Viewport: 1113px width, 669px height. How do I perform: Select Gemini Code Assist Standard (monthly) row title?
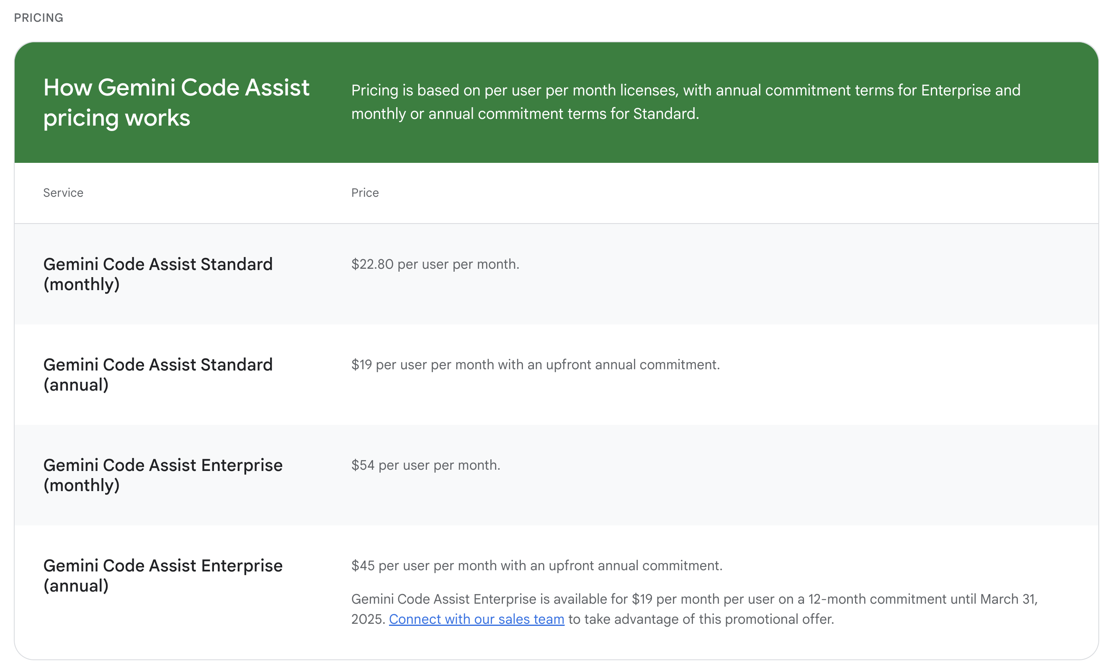[x=158, y=274]
